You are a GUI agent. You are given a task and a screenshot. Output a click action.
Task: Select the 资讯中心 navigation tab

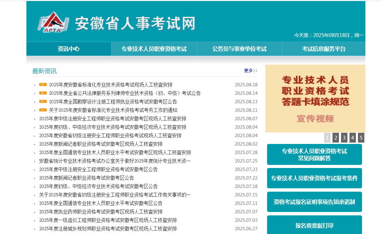click(x=68, y=48)
